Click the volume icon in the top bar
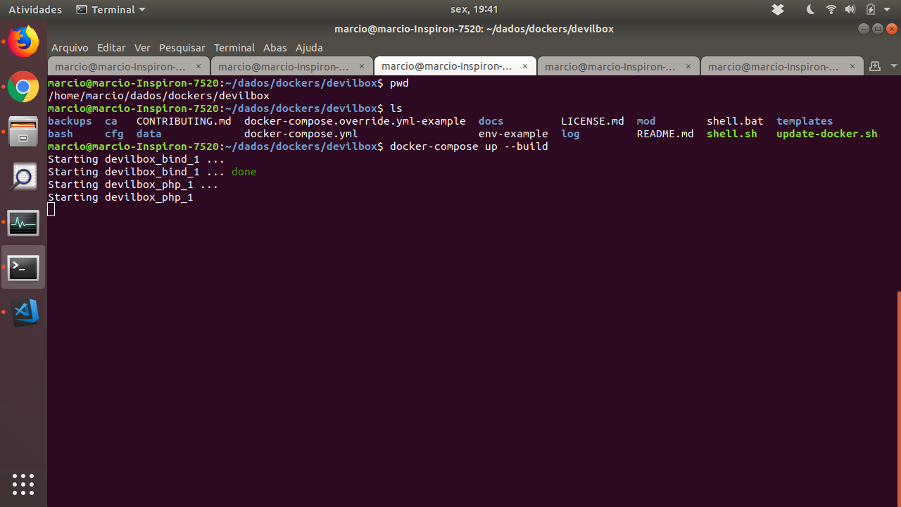901x507 pixels. click(x=850, y=10)
